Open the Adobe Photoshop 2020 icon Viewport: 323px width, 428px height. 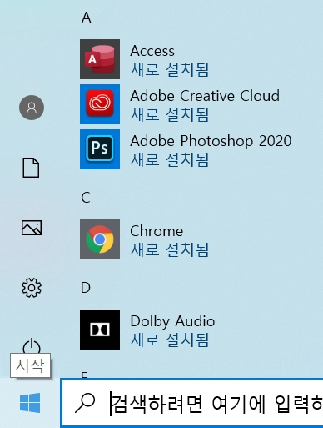[100, 149]
